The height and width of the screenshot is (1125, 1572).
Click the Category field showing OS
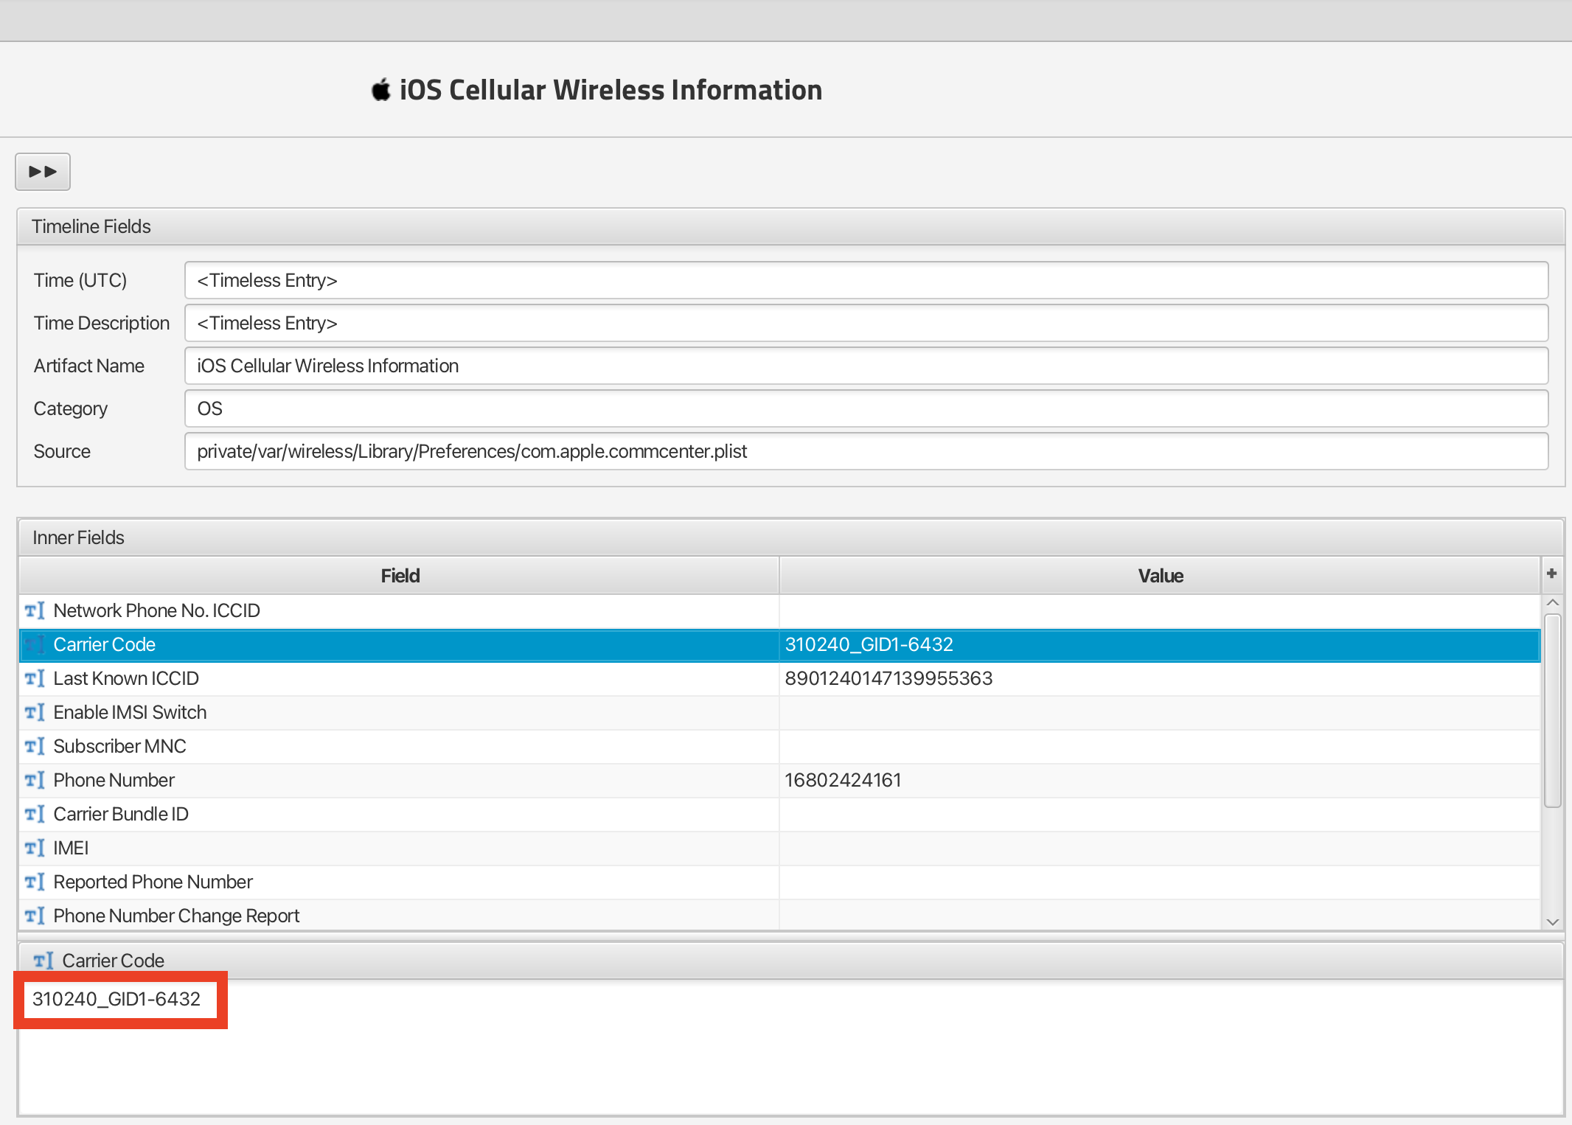[866, 408]
